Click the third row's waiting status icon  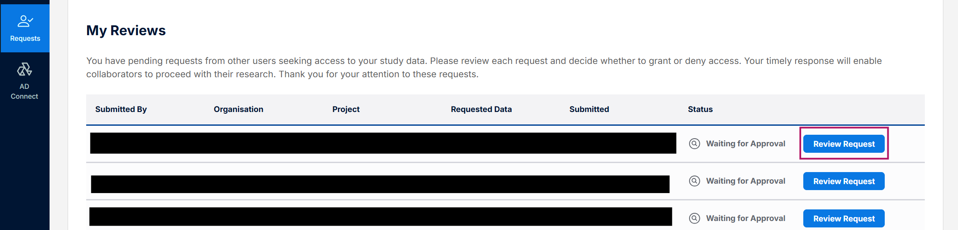pyautogui.click(x=694, y=218)
